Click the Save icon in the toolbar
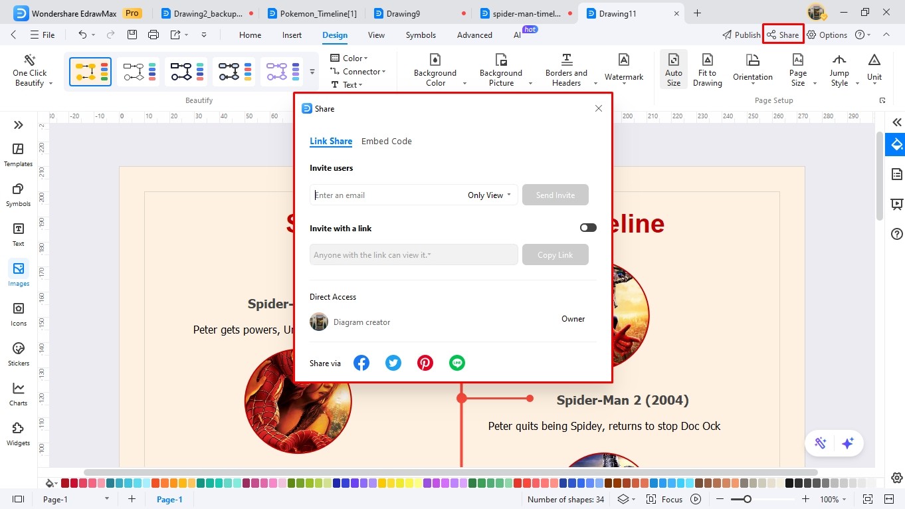The image size is (905, 509). click(132, 35)
